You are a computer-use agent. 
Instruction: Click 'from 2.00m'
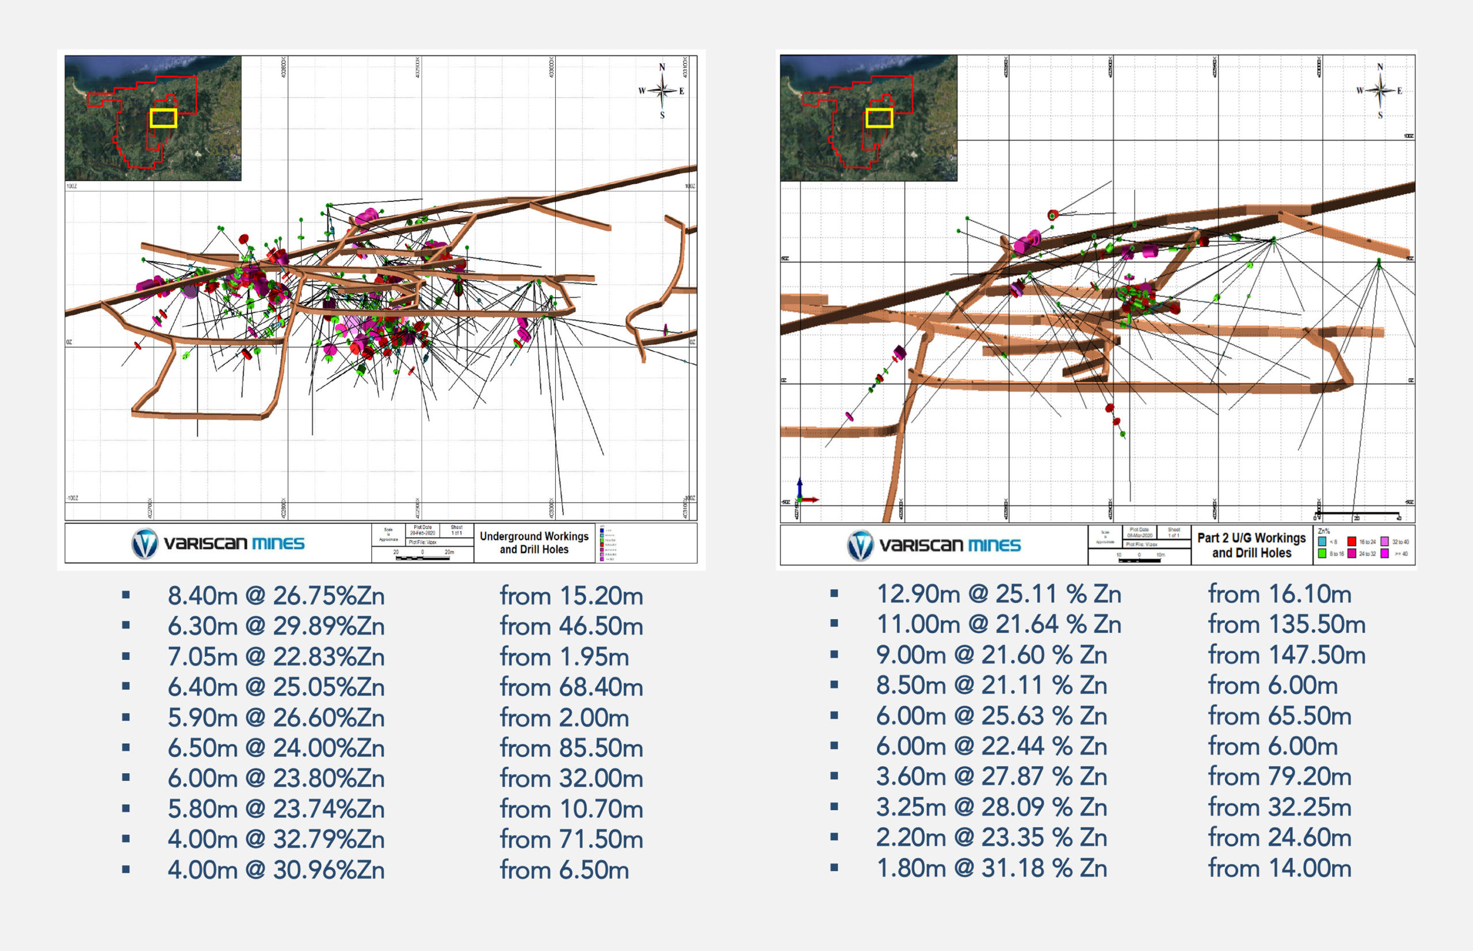pyautogui.click(x=564, y=718)
